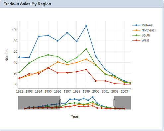Viewport: 164px width, 131px height.
Task: Click the Midwest peak data point at 1999
Action: tap(86, 26)
